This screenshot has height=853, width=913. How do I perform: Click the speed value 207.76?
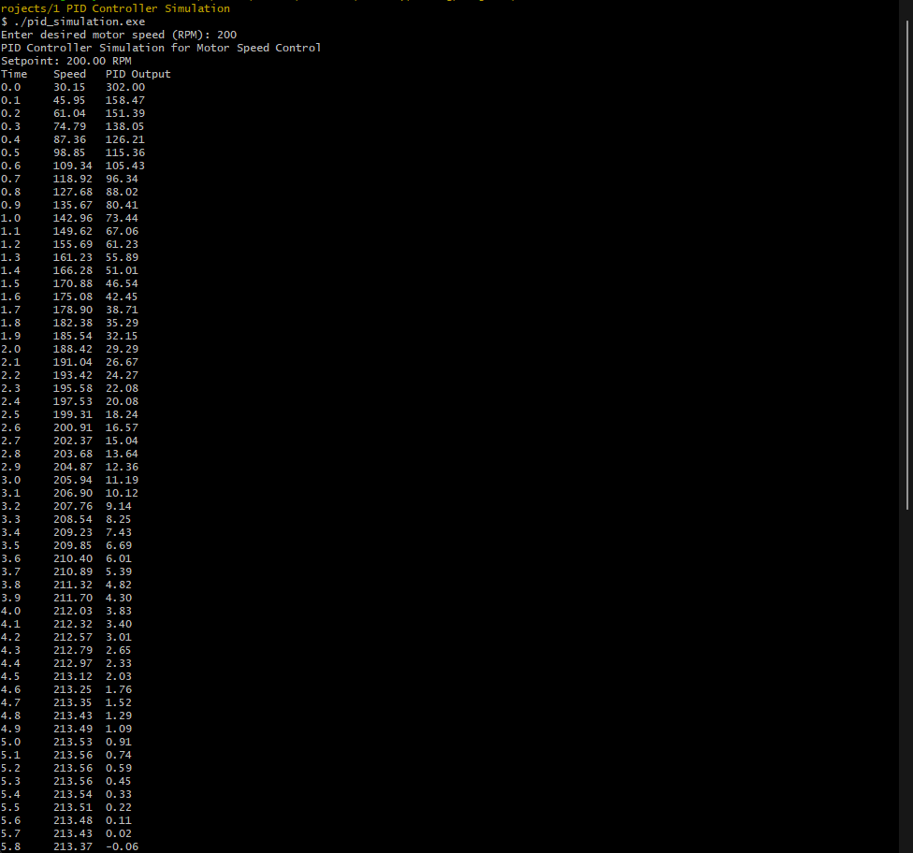[x=73, y=507]
